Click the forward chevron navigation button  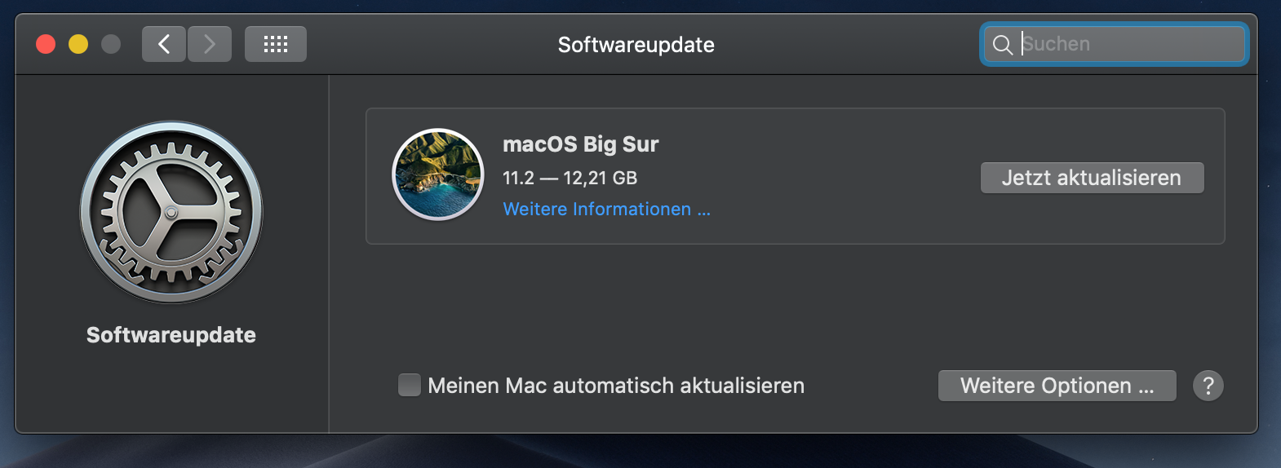(210, 44)
